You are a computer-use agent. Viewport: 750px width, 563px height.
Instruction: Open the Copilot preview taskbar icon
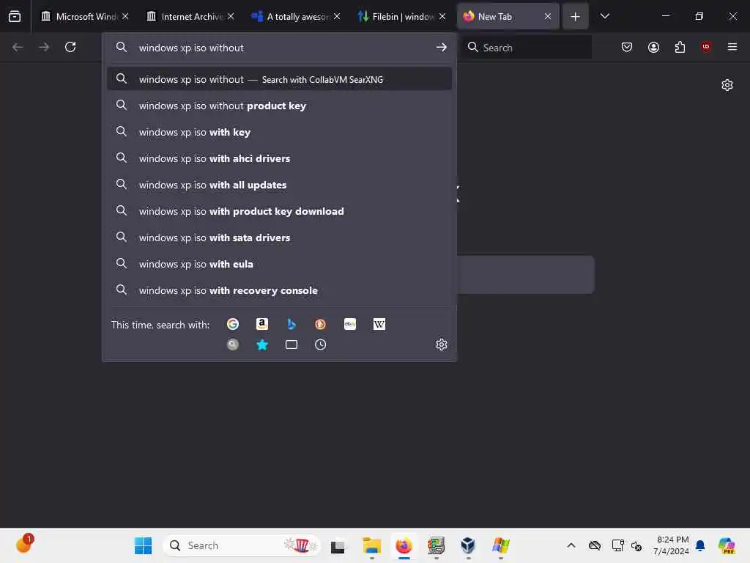(727, 545)
